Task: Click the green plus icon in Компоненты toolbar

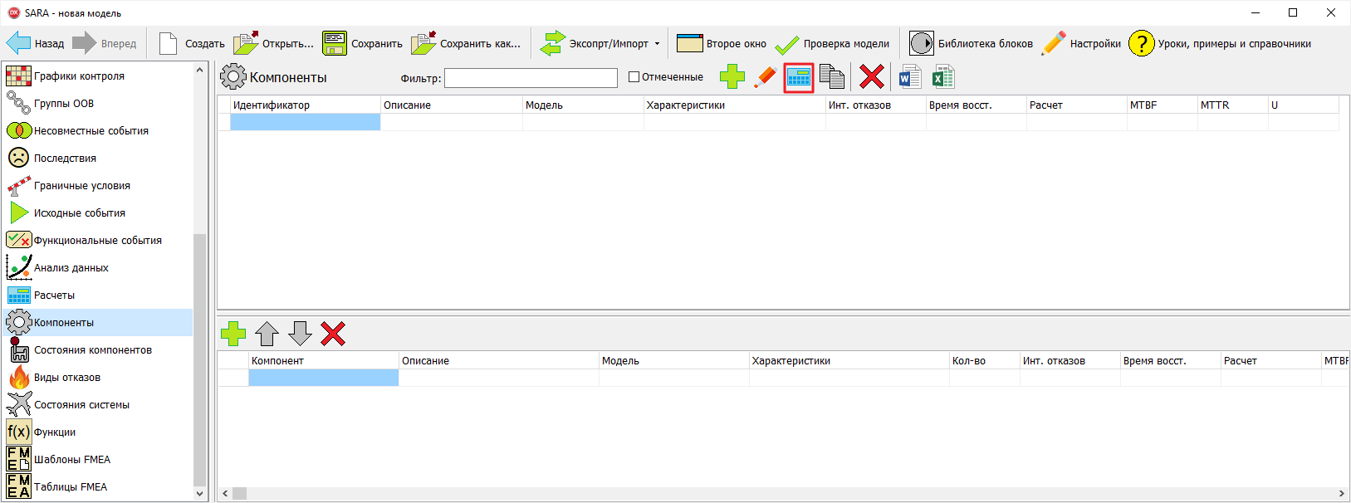Action: tap(732, 77)
